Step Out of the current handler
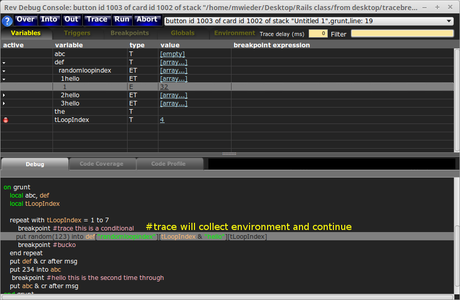This screenshot has width=460, height=300. (x=72, y=20)
